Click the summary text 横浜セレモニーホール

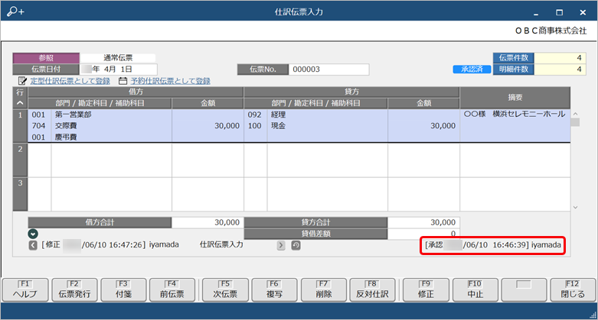click(528, 114)
